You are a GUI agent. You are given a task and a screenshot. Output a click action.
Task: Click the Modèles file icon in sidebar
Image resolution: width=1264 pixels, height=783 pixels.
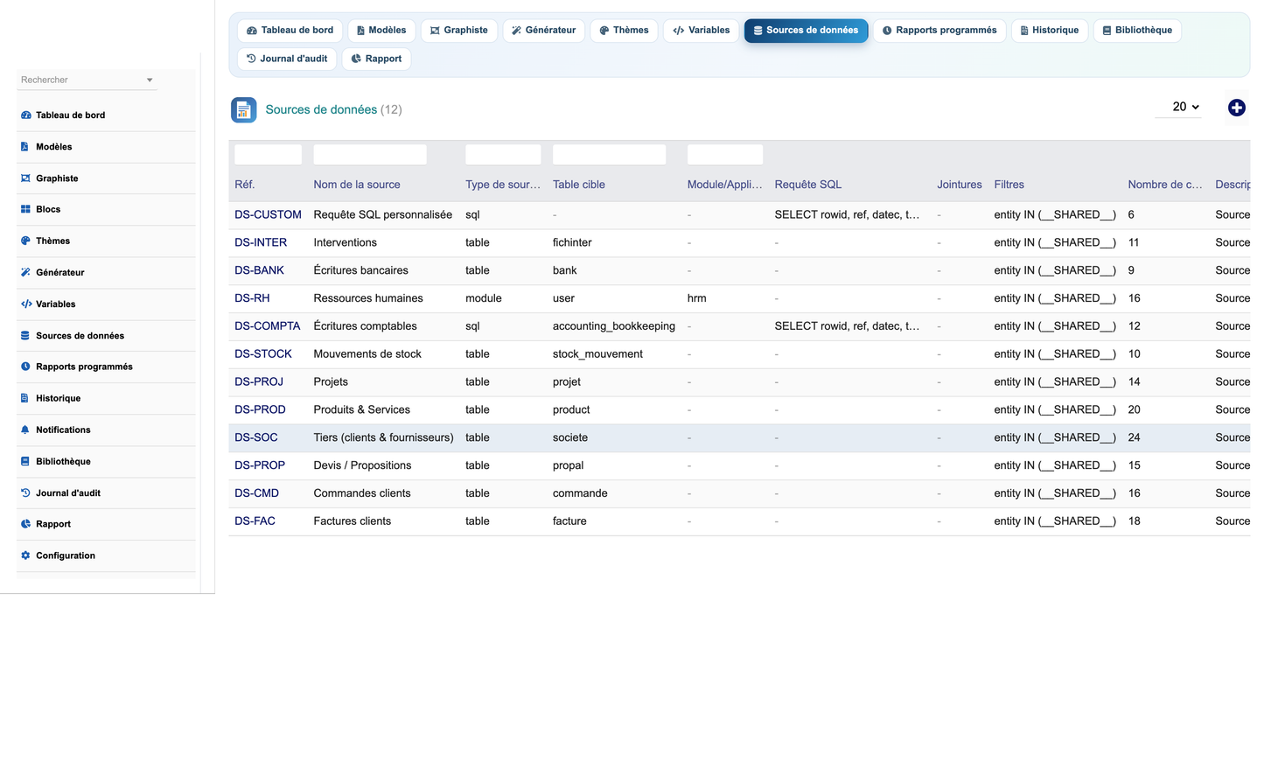pos(24,147)
